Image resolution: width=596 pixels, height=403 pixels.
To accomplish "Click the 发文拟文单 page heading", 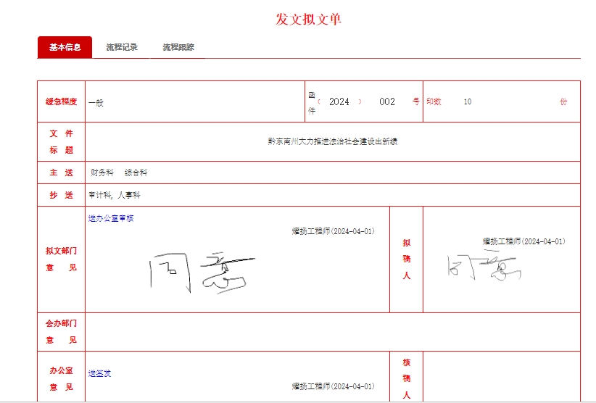I will (309, 19).
